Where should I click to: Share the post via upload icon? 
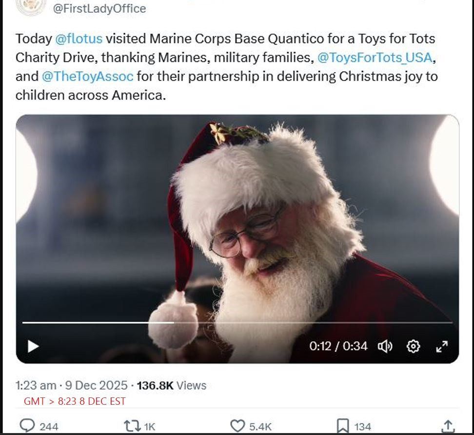[x=448, y=426]
